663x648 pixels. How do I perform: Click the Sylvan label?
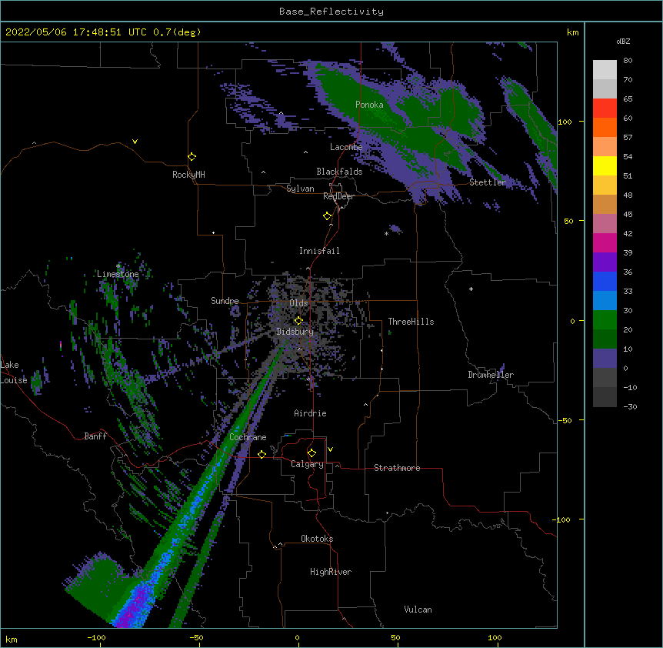click(300, 189)
